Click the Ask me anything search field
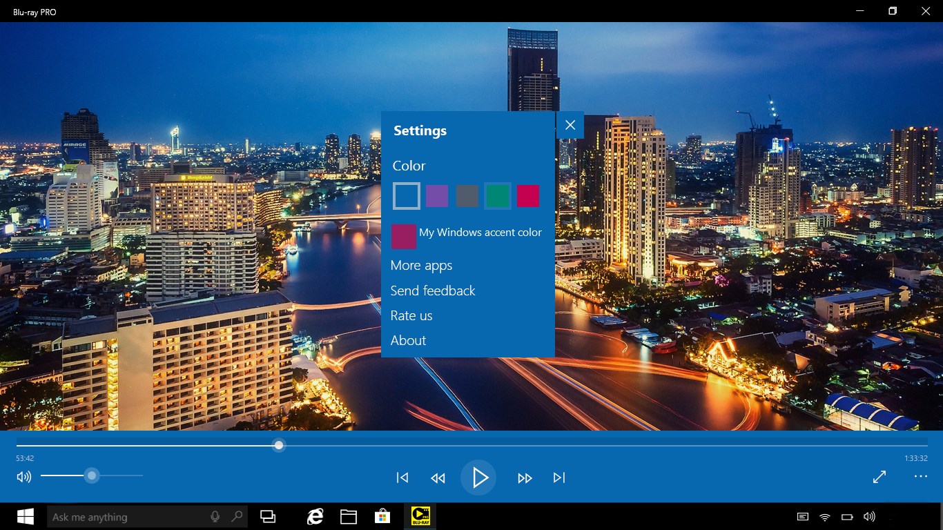Screen dimensions: 943x530 (138, 516)
